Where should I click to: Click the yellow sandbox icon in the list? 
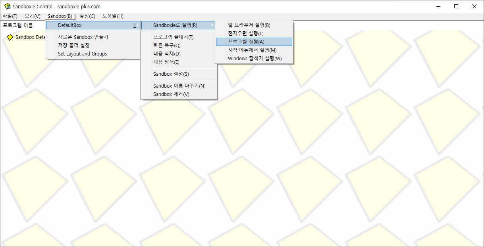tap(10, 37)
